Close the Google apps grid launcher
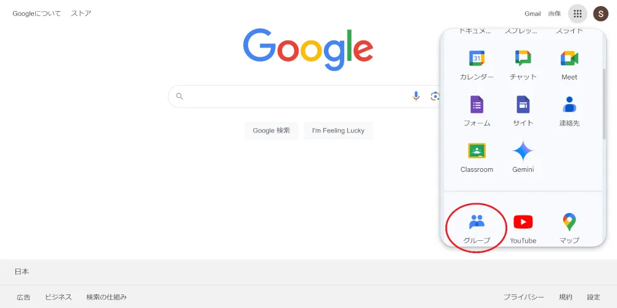The width and height of the screenshot is (617, 308). click(578, 14)
